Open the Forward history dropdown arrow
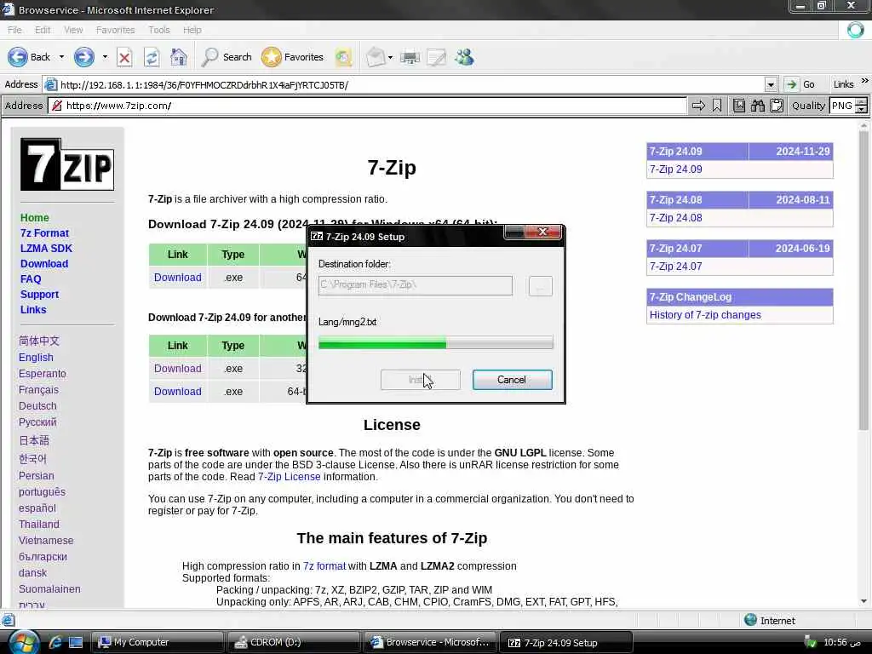Viewport: 872px width, 654px height. coord(105,57)
